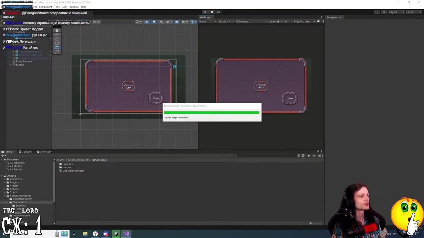Open the Game view mode dropdown
This screenshot has width=424, height=238.
tap(207, 21)
